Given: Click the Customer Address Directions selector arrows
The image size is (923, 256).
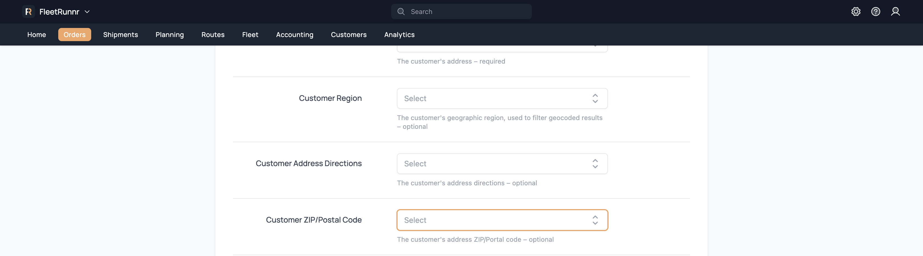Looking at the screenshot, I should 595,164.
